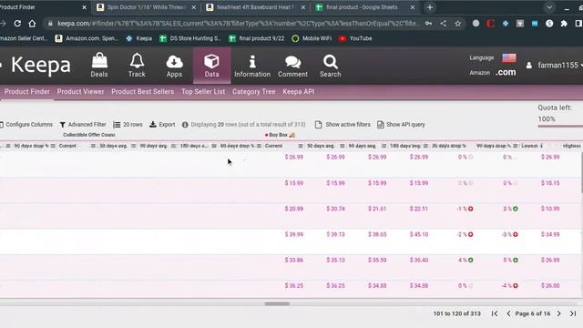Switch to Spin Doctor browser tab
583x328 pixels.
pos(146,7)
